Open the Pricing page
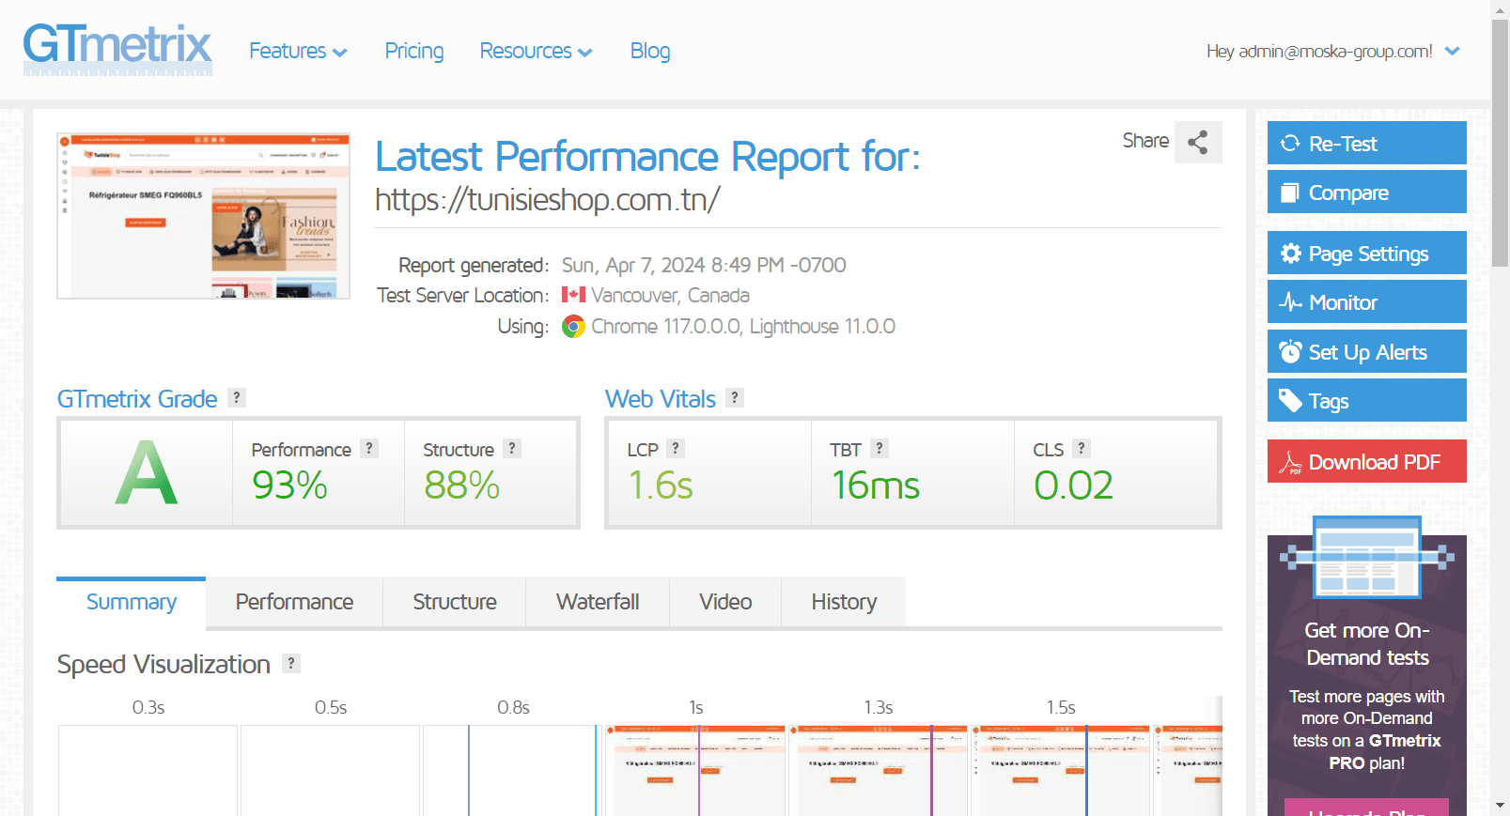 [414, 51]
